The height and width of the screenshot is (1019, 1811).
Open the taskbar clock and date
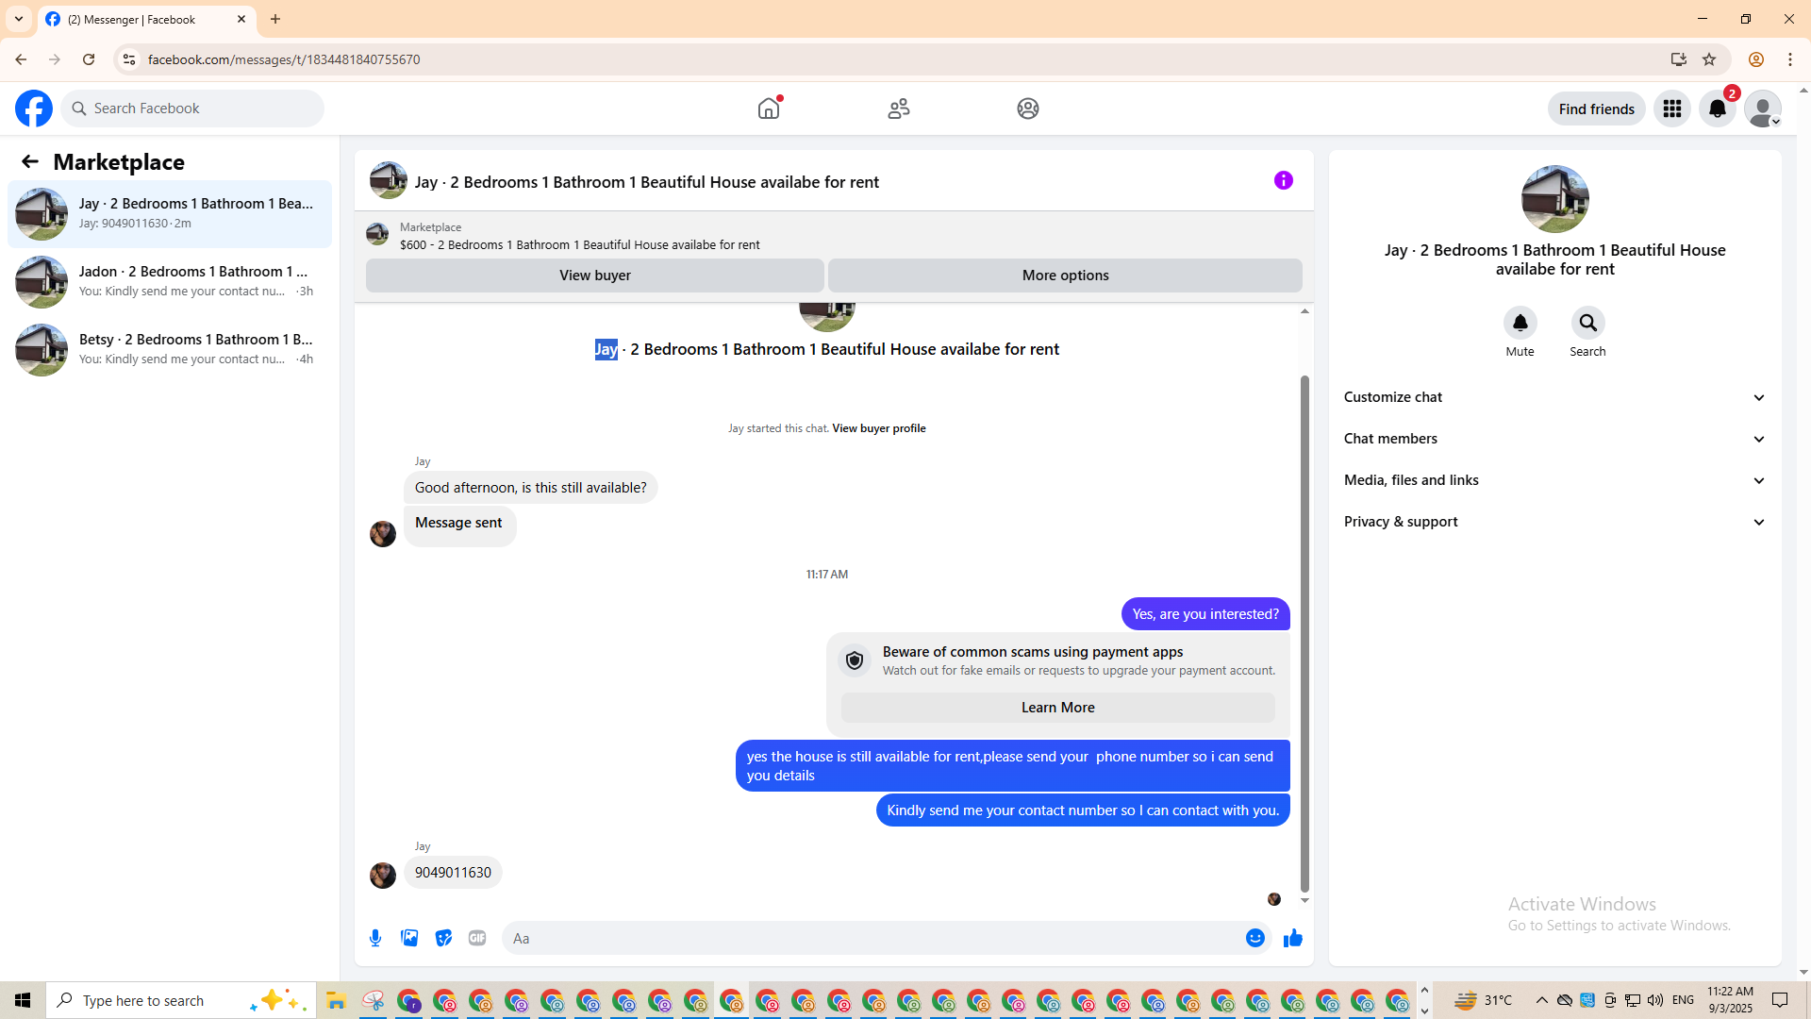(1730, 1000)
